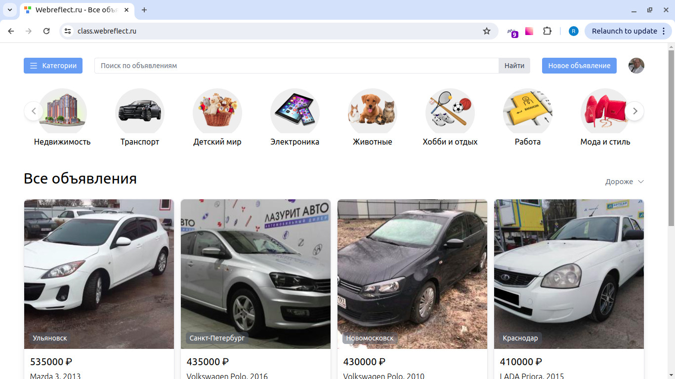Click the page vertical scrollbar
This screenshot has width=675, height=379.
671,138
